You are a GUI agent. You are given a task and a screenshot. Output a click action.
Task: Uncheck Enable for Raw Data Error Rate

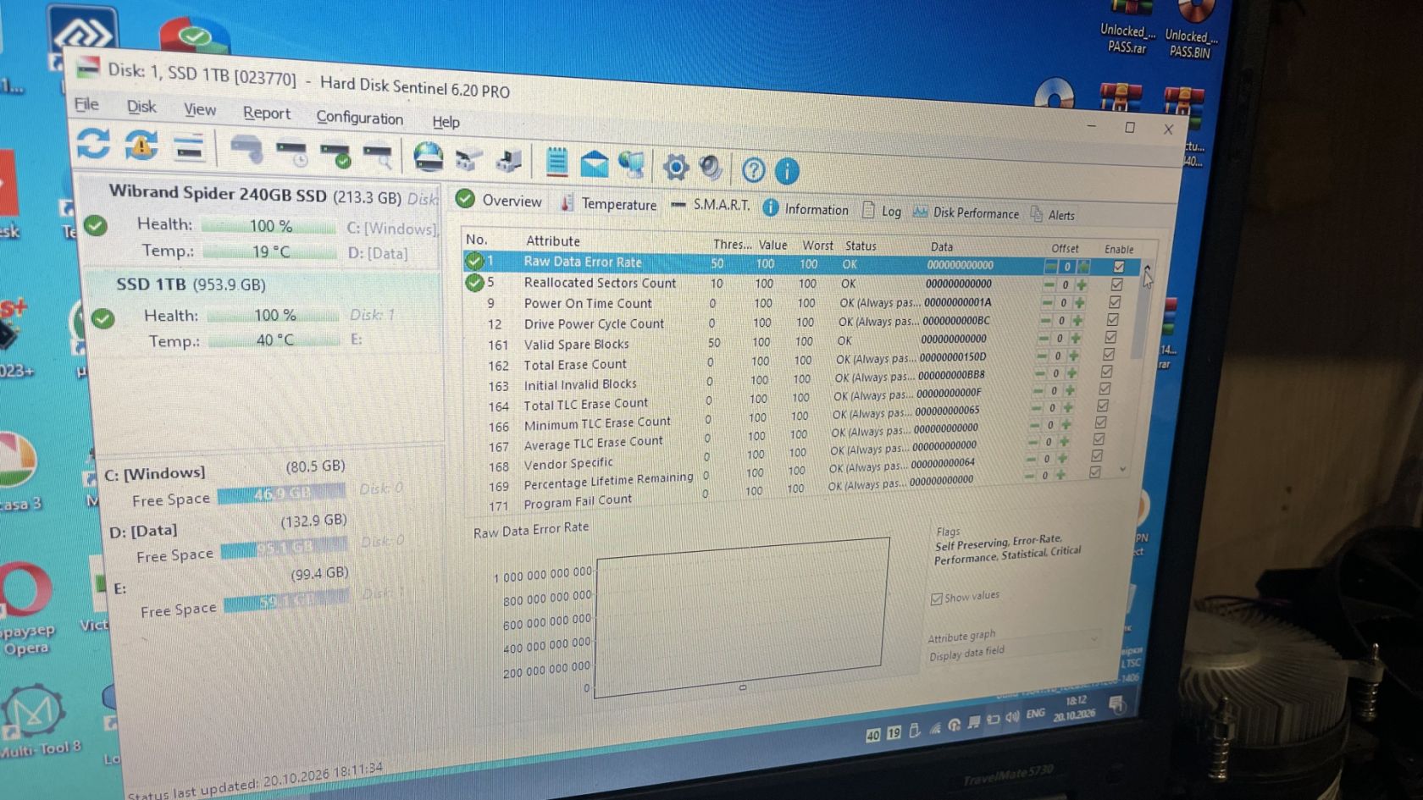(1119, 267)
